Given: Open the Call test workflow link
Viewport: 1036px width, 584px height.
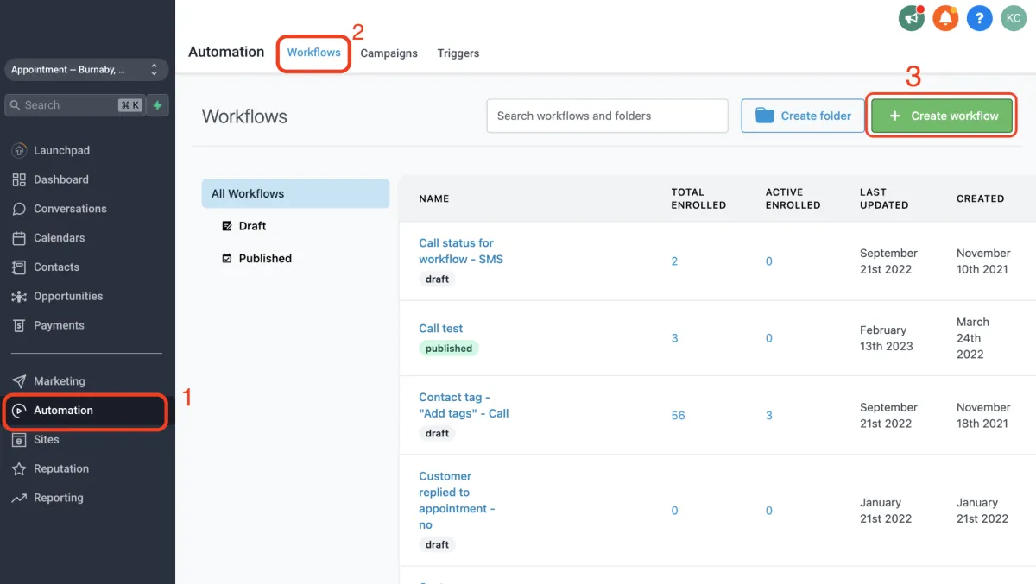Looking at the screenshot, I should [x=440, y=329].
